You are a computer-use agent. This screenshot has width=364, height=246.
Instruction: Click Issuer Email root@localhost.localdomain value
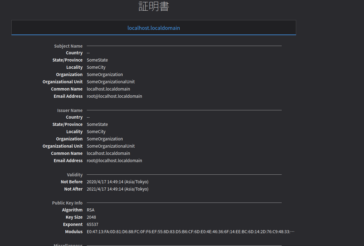click(114, 161)
